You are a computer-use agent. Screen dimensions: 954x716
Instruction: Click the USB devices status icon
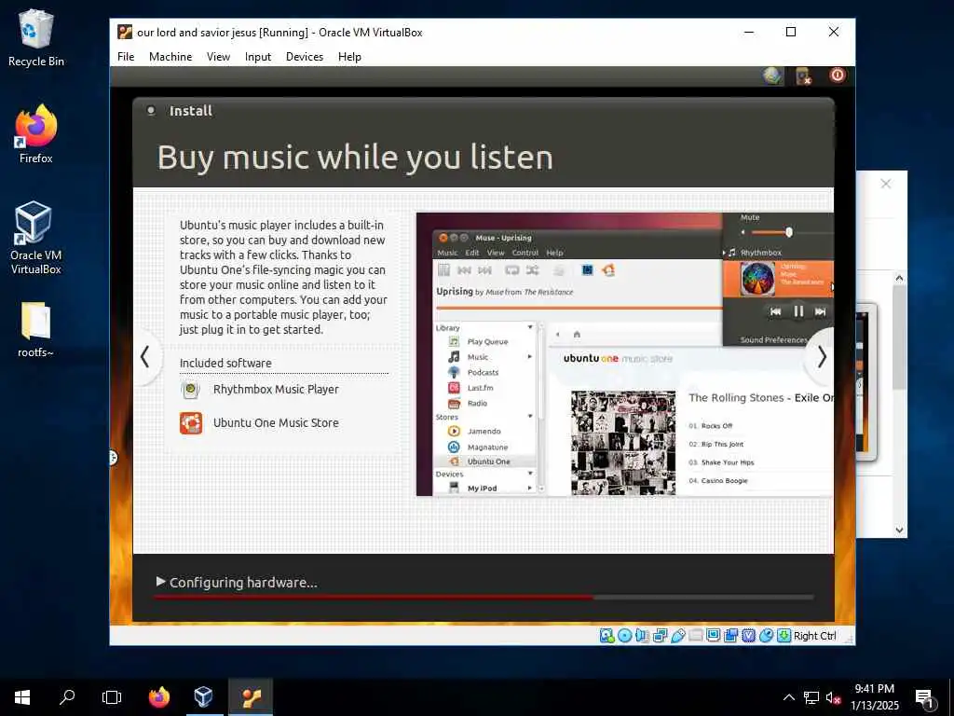[678, 636]
